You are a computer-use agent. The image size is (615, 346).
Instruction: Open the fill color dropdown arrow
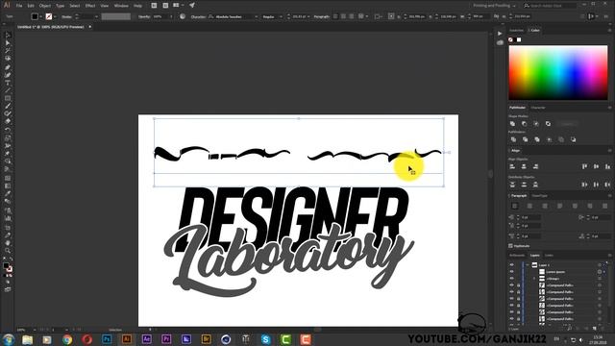pos(40,16)
